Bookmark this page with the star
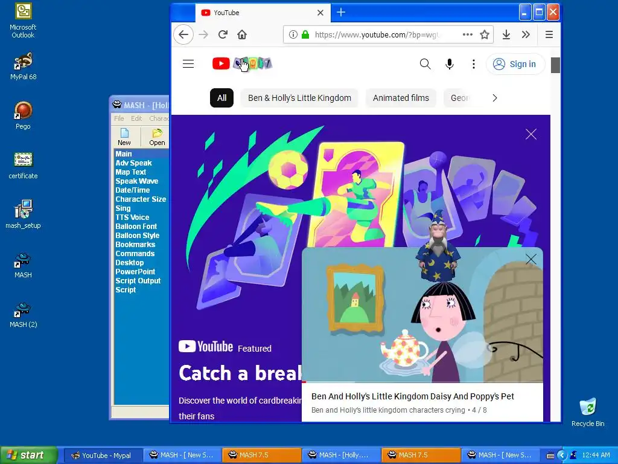618x464 pixels. click(x=485, y=34)
